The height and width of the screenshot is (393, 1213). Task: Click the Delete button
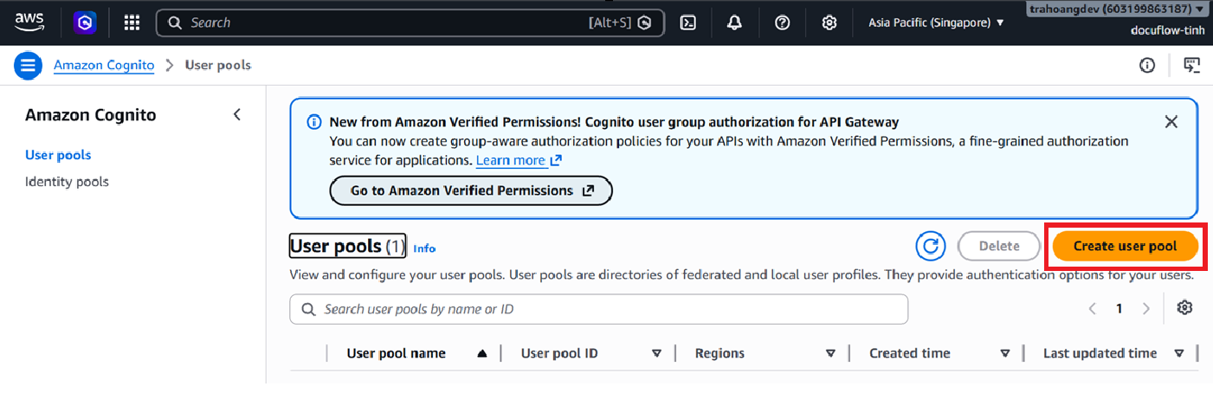(999, 247)
